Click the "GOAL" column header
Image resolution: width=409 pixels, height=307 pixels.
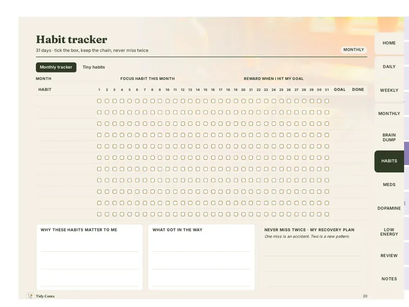pos(339,90)
